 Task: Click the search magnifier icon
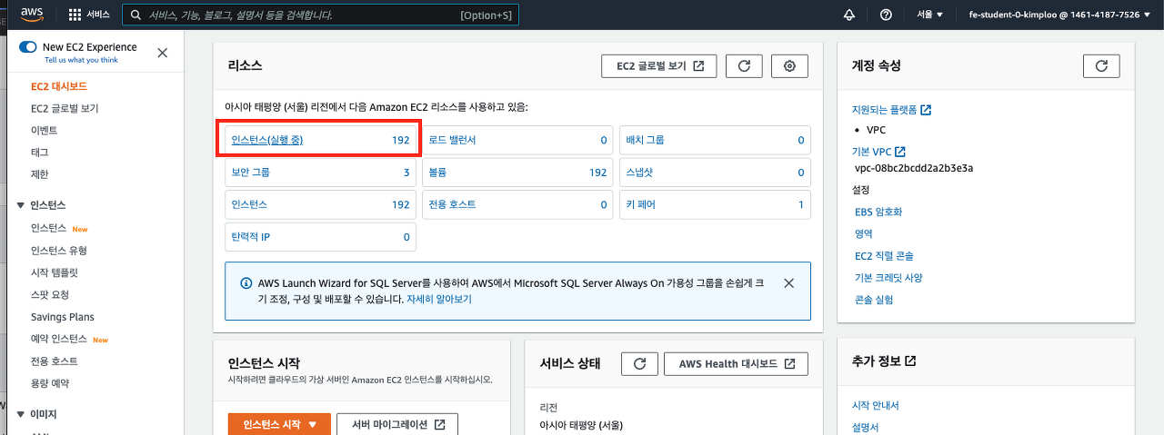tap(136, 15)
